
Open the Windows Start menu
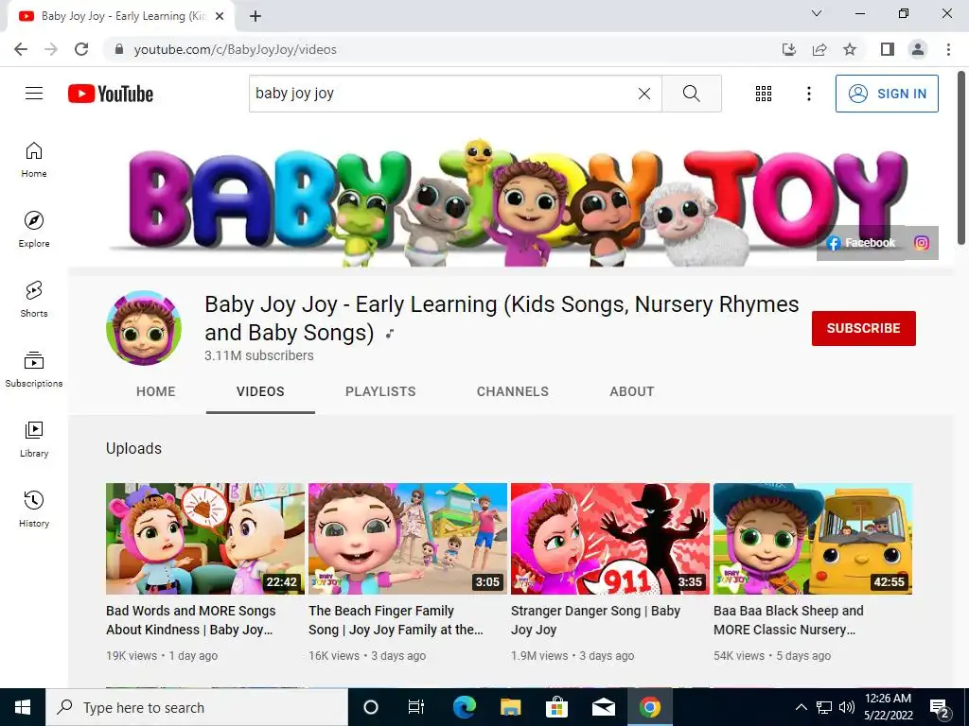pyautogui.click(x=23, y=707)
